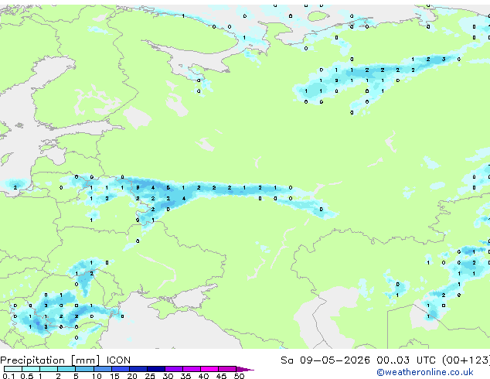Click the "25" legend scale value
Screen dimensions: 490x379
(x=150, y=376)
